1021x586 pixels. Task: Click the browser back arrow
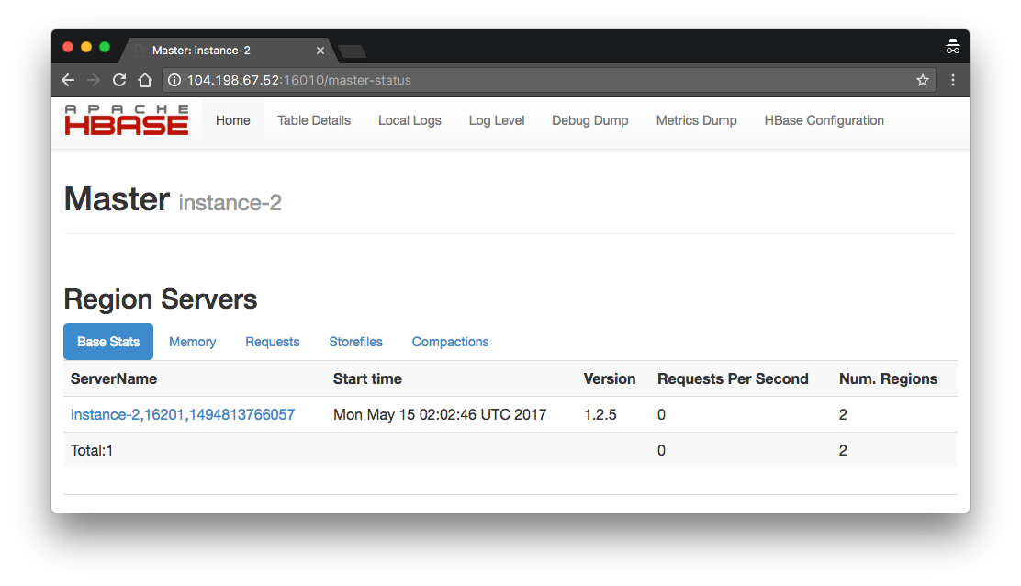pos(68,80)
